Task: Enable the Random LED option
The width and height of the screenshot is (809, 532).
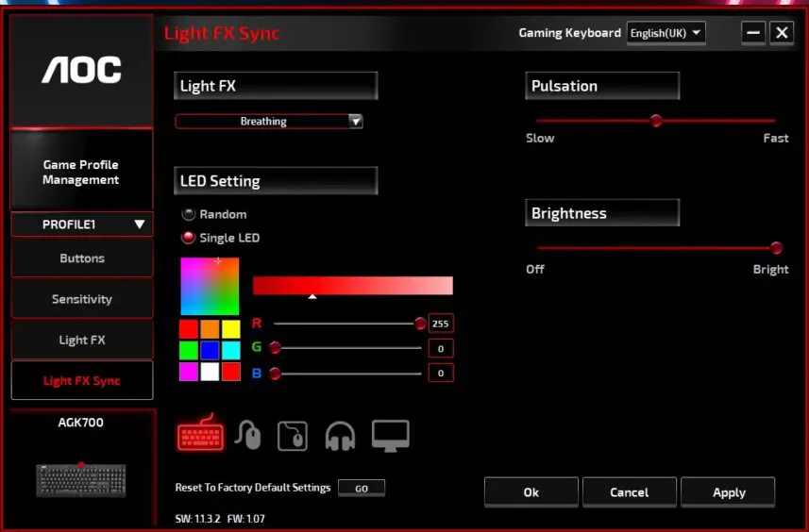Action: pyautogui.click(x=189, y=215)
